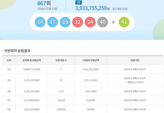Screen dimensions: 164x113
Task: Click the winner count 5 cell in 1등 row
Action: coord(61,69)
